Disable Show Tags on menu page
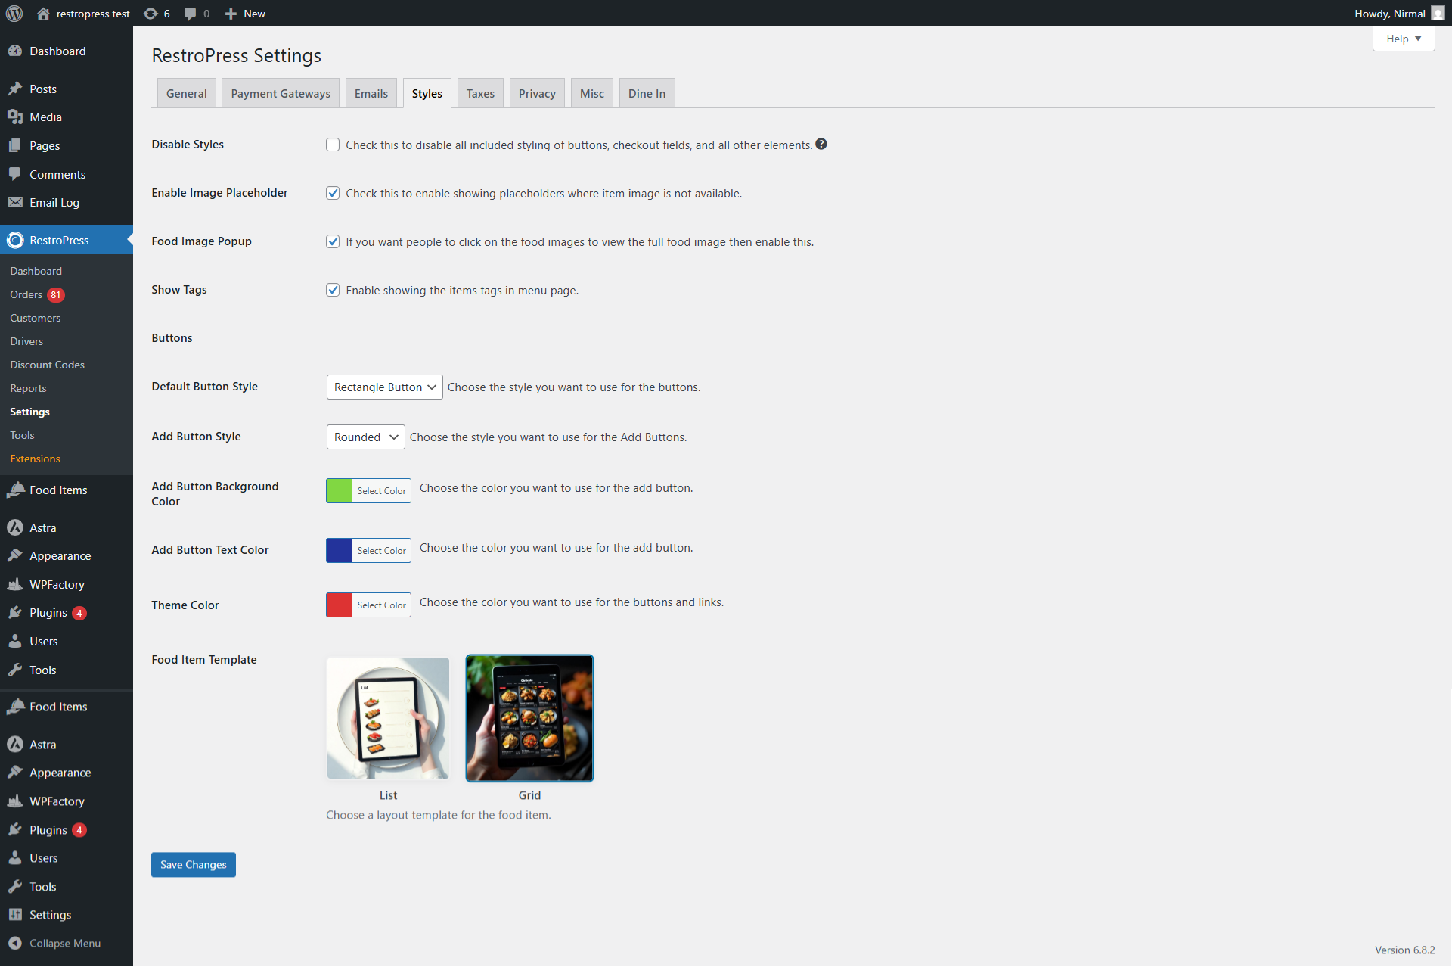The width and height of the screenshot is (1452, 967). (x=333, y=290)
